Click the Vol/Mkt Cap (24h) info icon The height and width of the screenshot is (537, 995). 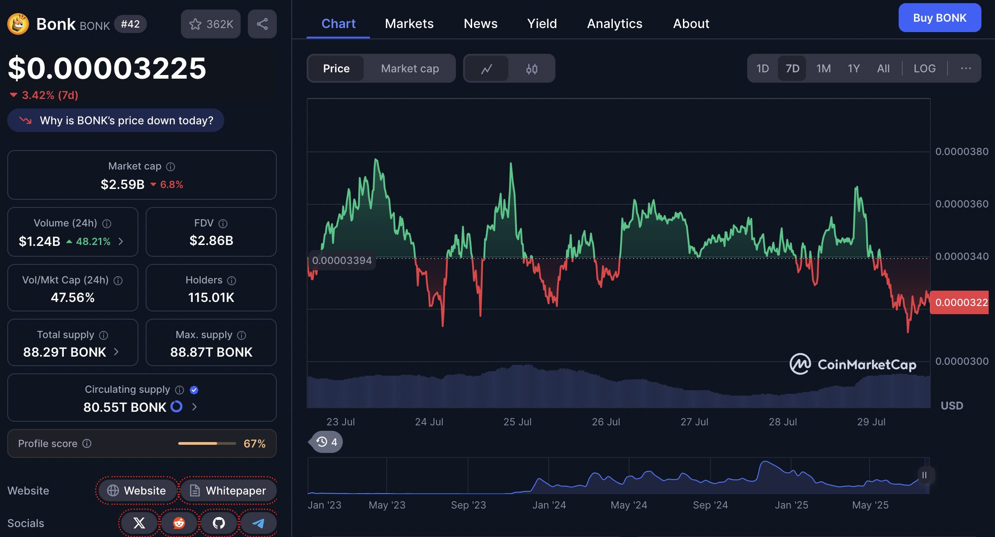pyautogui.click(x=118, y=281)
